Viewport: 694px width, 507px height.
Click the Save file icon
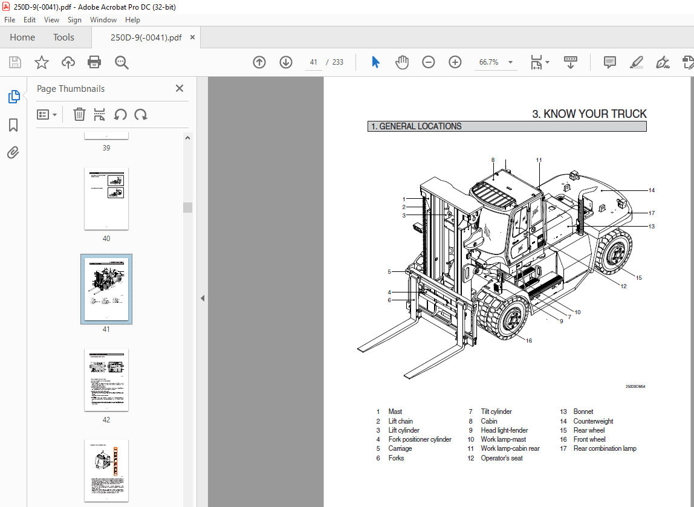[x=15, y=62]
